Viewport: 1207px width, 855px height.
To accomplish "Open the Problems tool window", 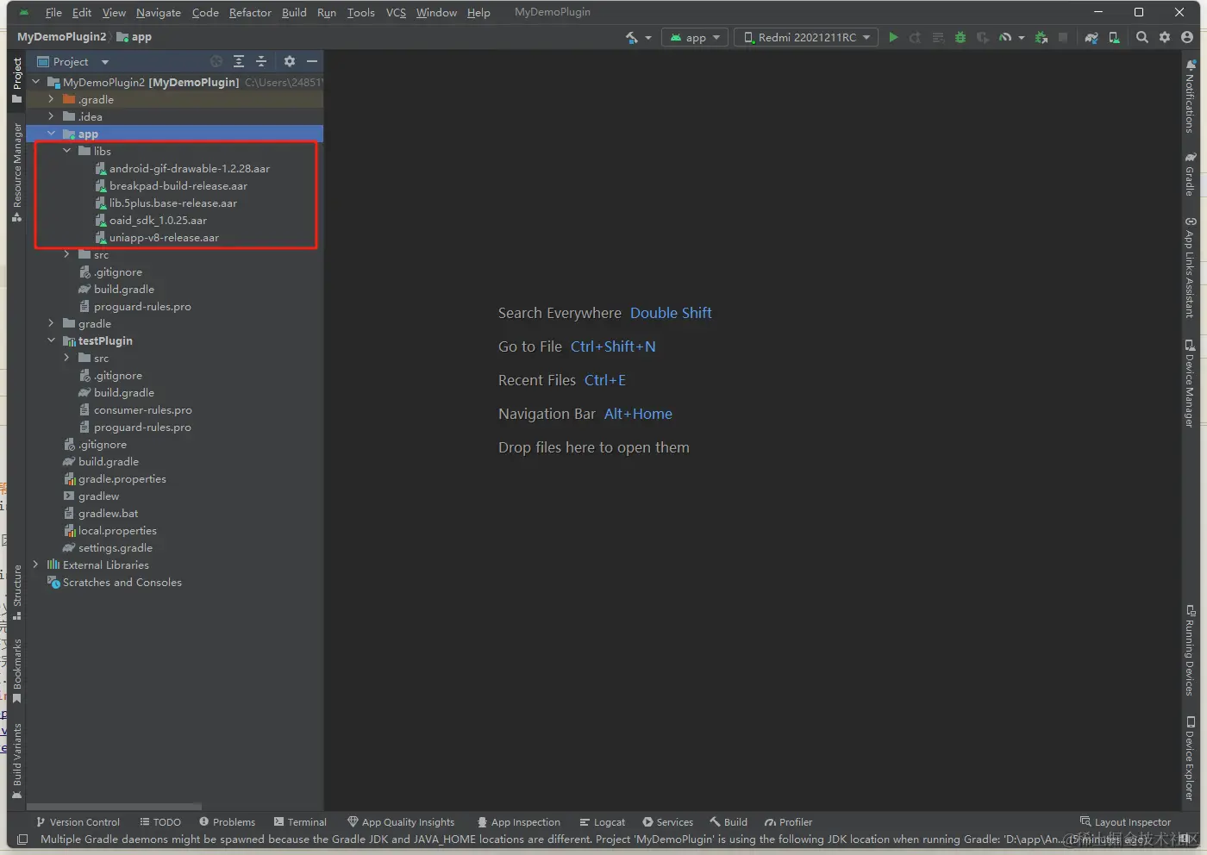I will click(228, 822).
